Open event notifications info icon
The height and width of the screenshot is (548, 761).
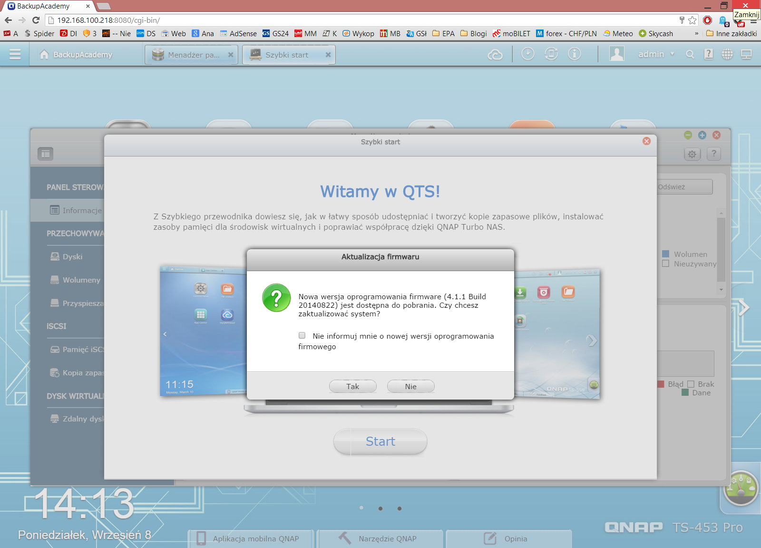(575, 54)
